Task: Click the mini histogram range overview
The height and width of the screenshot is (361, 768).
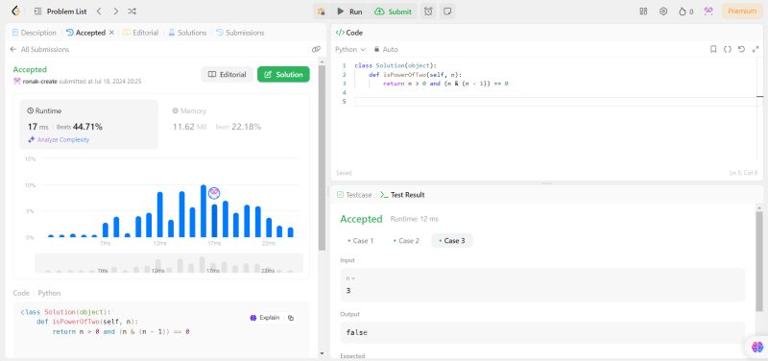Action: click(169, 263)
